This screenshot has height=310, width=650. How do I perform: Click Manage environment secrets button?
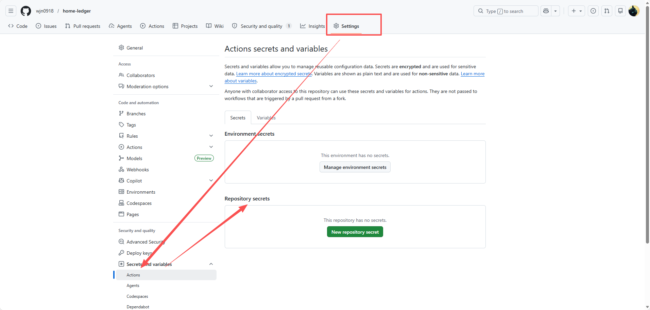pyautogui.click(x=355, y=167)
